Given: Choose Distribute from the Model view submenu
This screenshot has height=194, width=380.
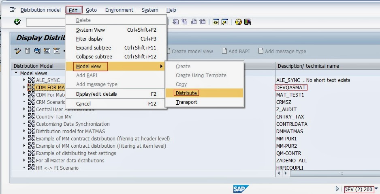Looking at the screenshot, I should (186, 93).
